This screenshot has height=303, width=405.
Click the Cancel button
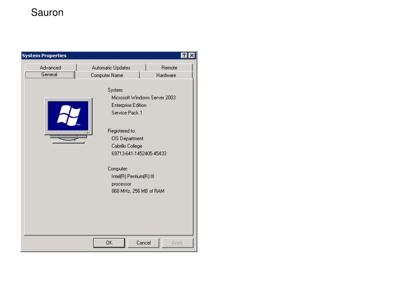[x=143, y=243]
